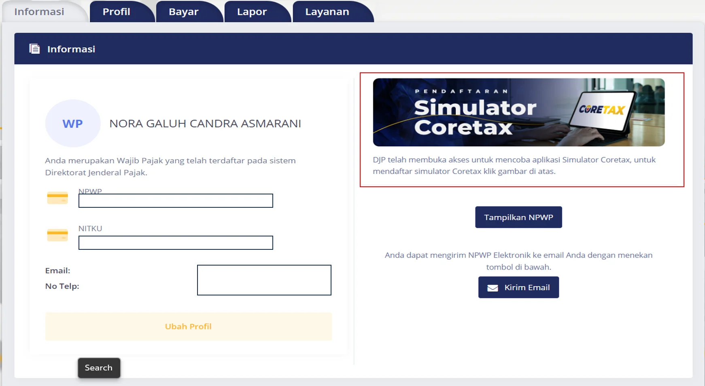This screenshot has height=386, width=705.
Task: Click the card icon beside NPWP
Action: (x=57, y=198)
